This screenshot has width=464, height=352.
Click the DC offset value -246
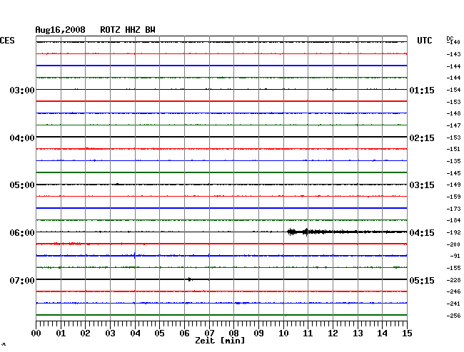(x=453, y=291)
